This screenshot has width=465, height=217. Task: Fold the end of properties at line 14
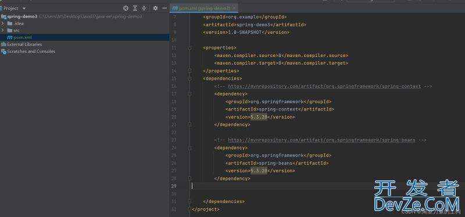(190, 71)
